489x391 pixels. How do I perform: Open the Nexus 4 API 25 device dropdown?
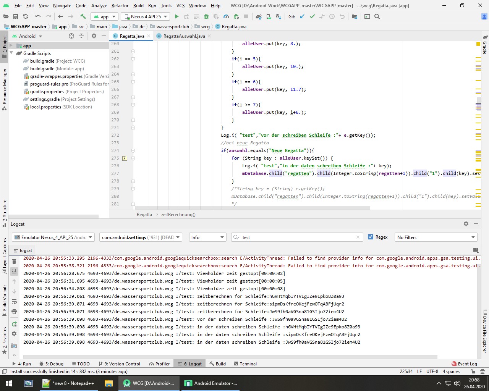click(x=146, y=16)
